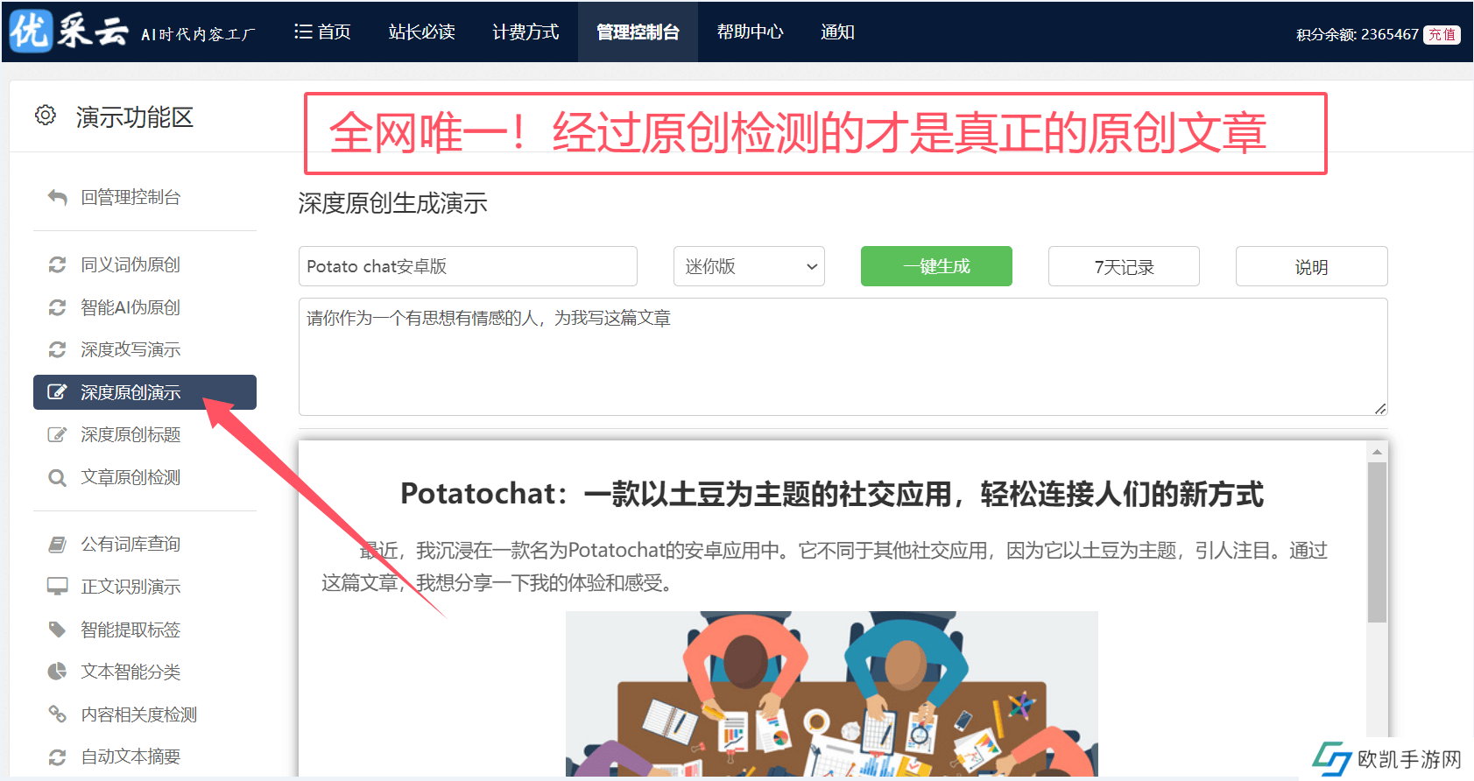Screen dimensions: 1474x781
Task: Click the refresh icon of 自动文本摘要
Action: (x=57, y=756)
